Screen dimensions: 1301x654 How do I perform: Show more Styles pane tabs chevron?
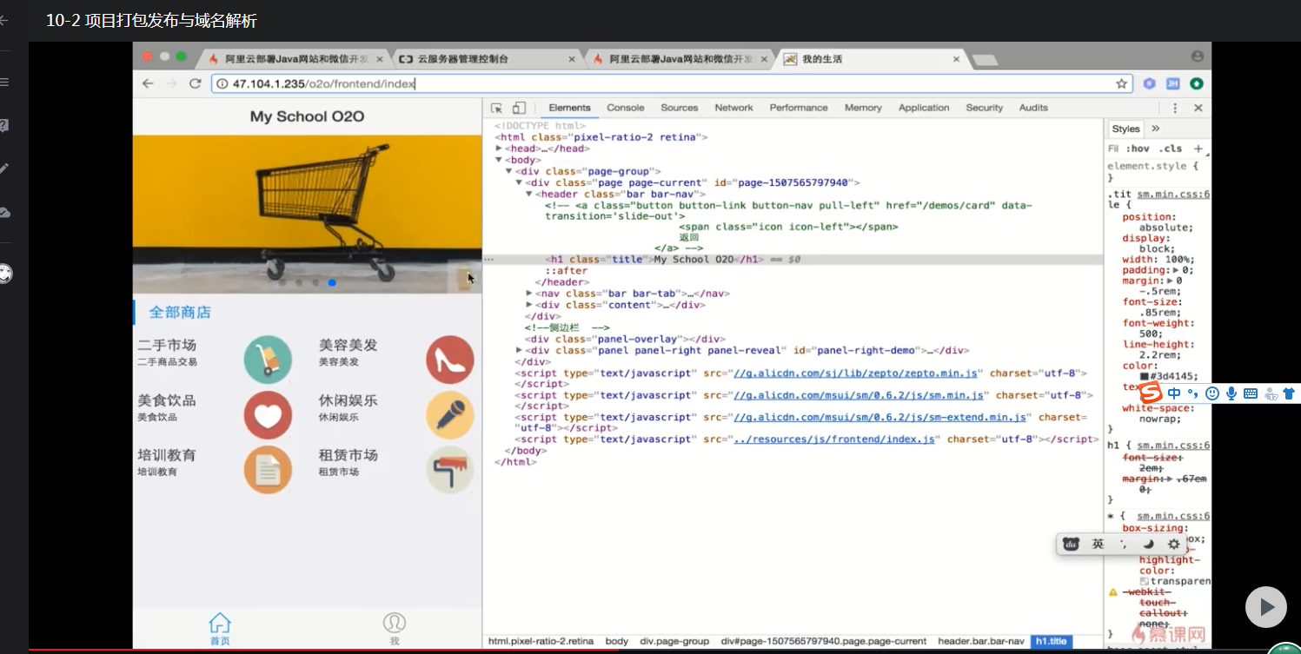click(1156, 129)
